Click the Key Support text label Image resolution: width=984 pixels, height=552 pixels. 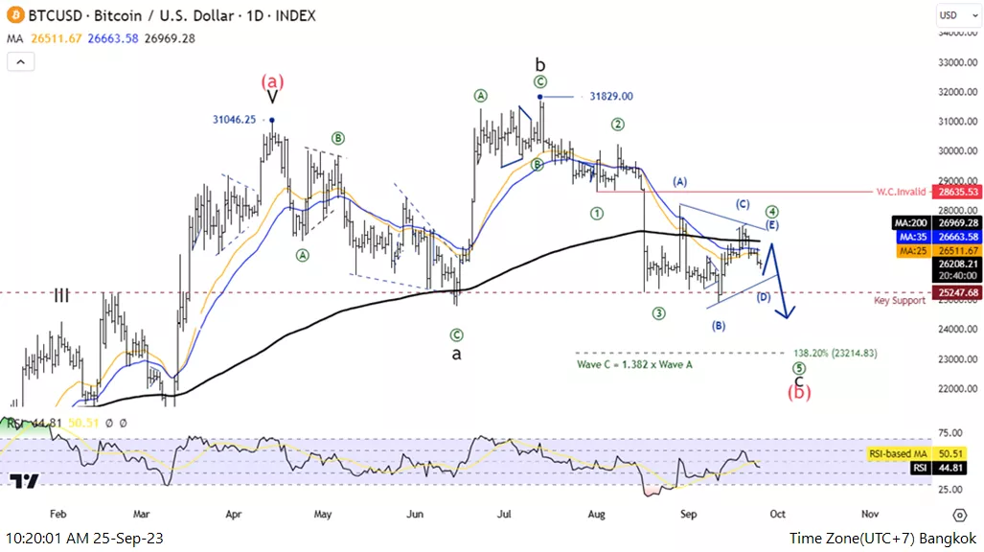tap(900, 301)
